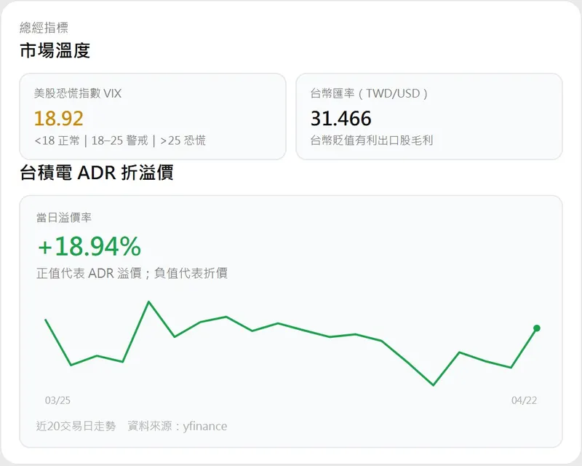The height and width of the screenshot is (466, 582).
Task: Click the premium value +18.94%
Action: [x=89, y=246]
